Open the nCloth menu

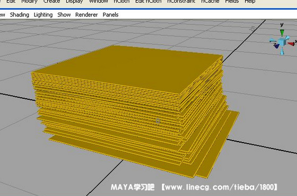tap(121, 2)
